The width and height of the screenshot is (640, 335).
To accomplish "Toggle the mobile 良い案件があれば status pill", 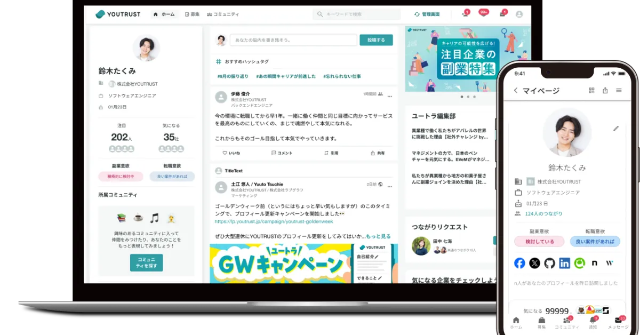I will click(x=595, y=242).
